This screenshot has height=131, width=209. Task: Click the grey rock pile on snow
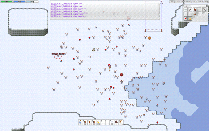click(94, 50)
